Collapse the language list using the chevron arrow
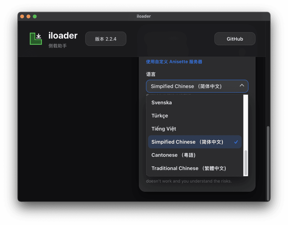Screen dimensions: 288x225 point(242,86)
